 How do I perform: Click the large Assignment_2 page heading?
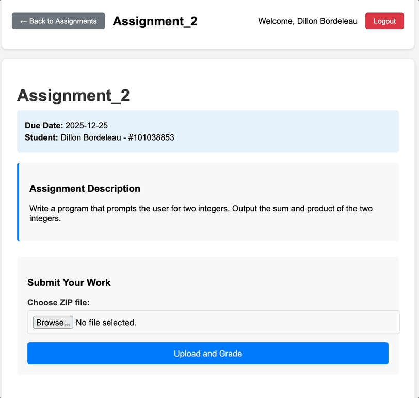[x=73, y=96]
